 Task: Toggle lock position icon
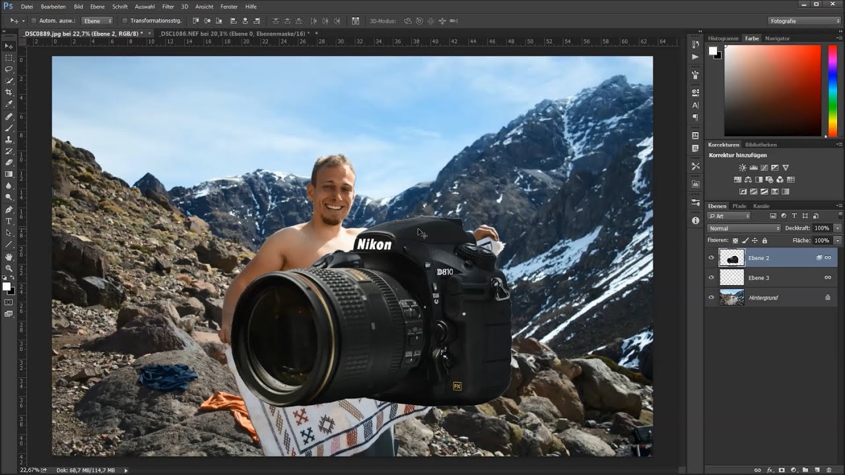754,241
